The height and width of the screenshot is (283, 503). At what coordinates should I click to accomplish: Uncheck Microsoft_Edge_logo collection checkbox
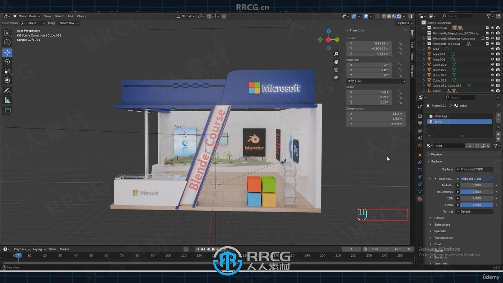point(487,33)
